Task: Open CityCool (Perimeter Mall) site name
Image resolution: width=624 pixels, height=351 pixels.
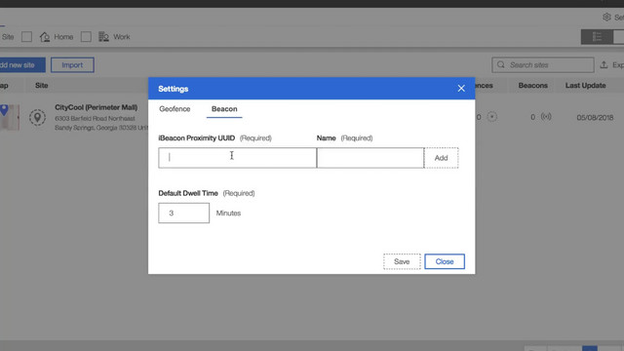Action: pyautogui.click(x=96, y=107)
